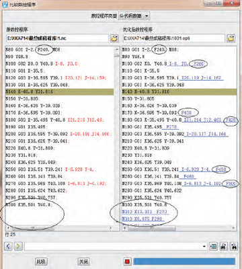
Task: Select highlighted line N140 in left pane
Action: pyautogui.click(x=60, y=91)
